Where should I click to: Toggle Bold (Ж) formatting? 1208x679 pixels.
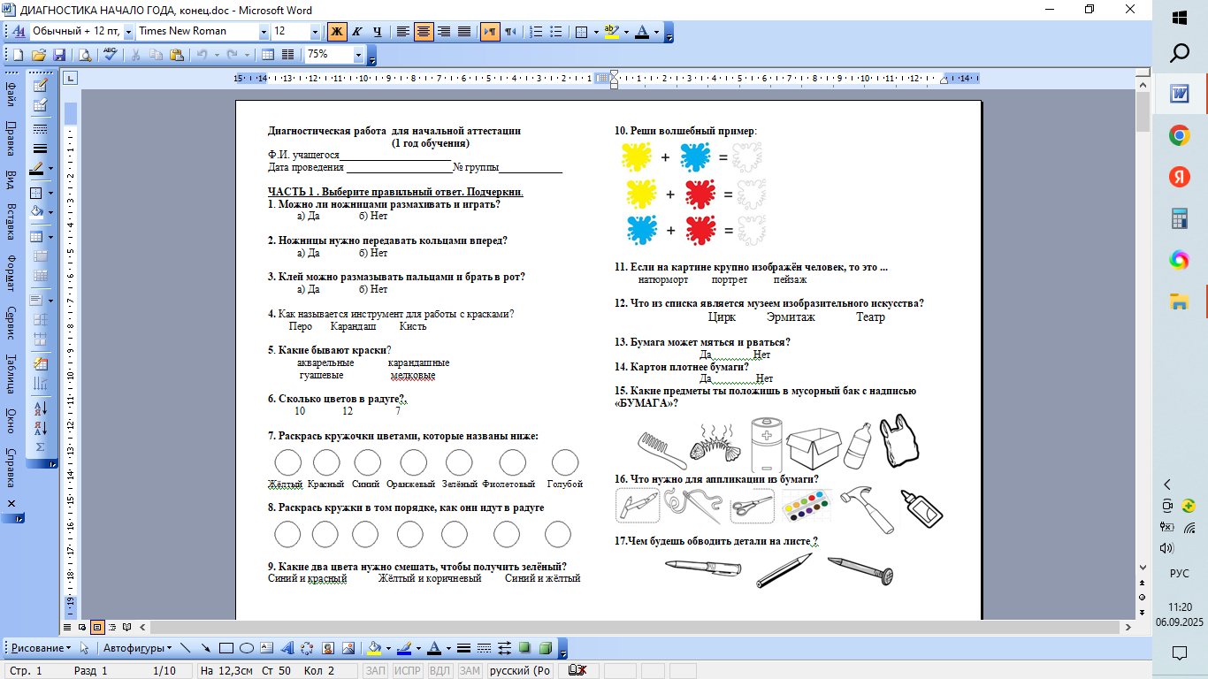pyautogui.click(x=337, y=32)
